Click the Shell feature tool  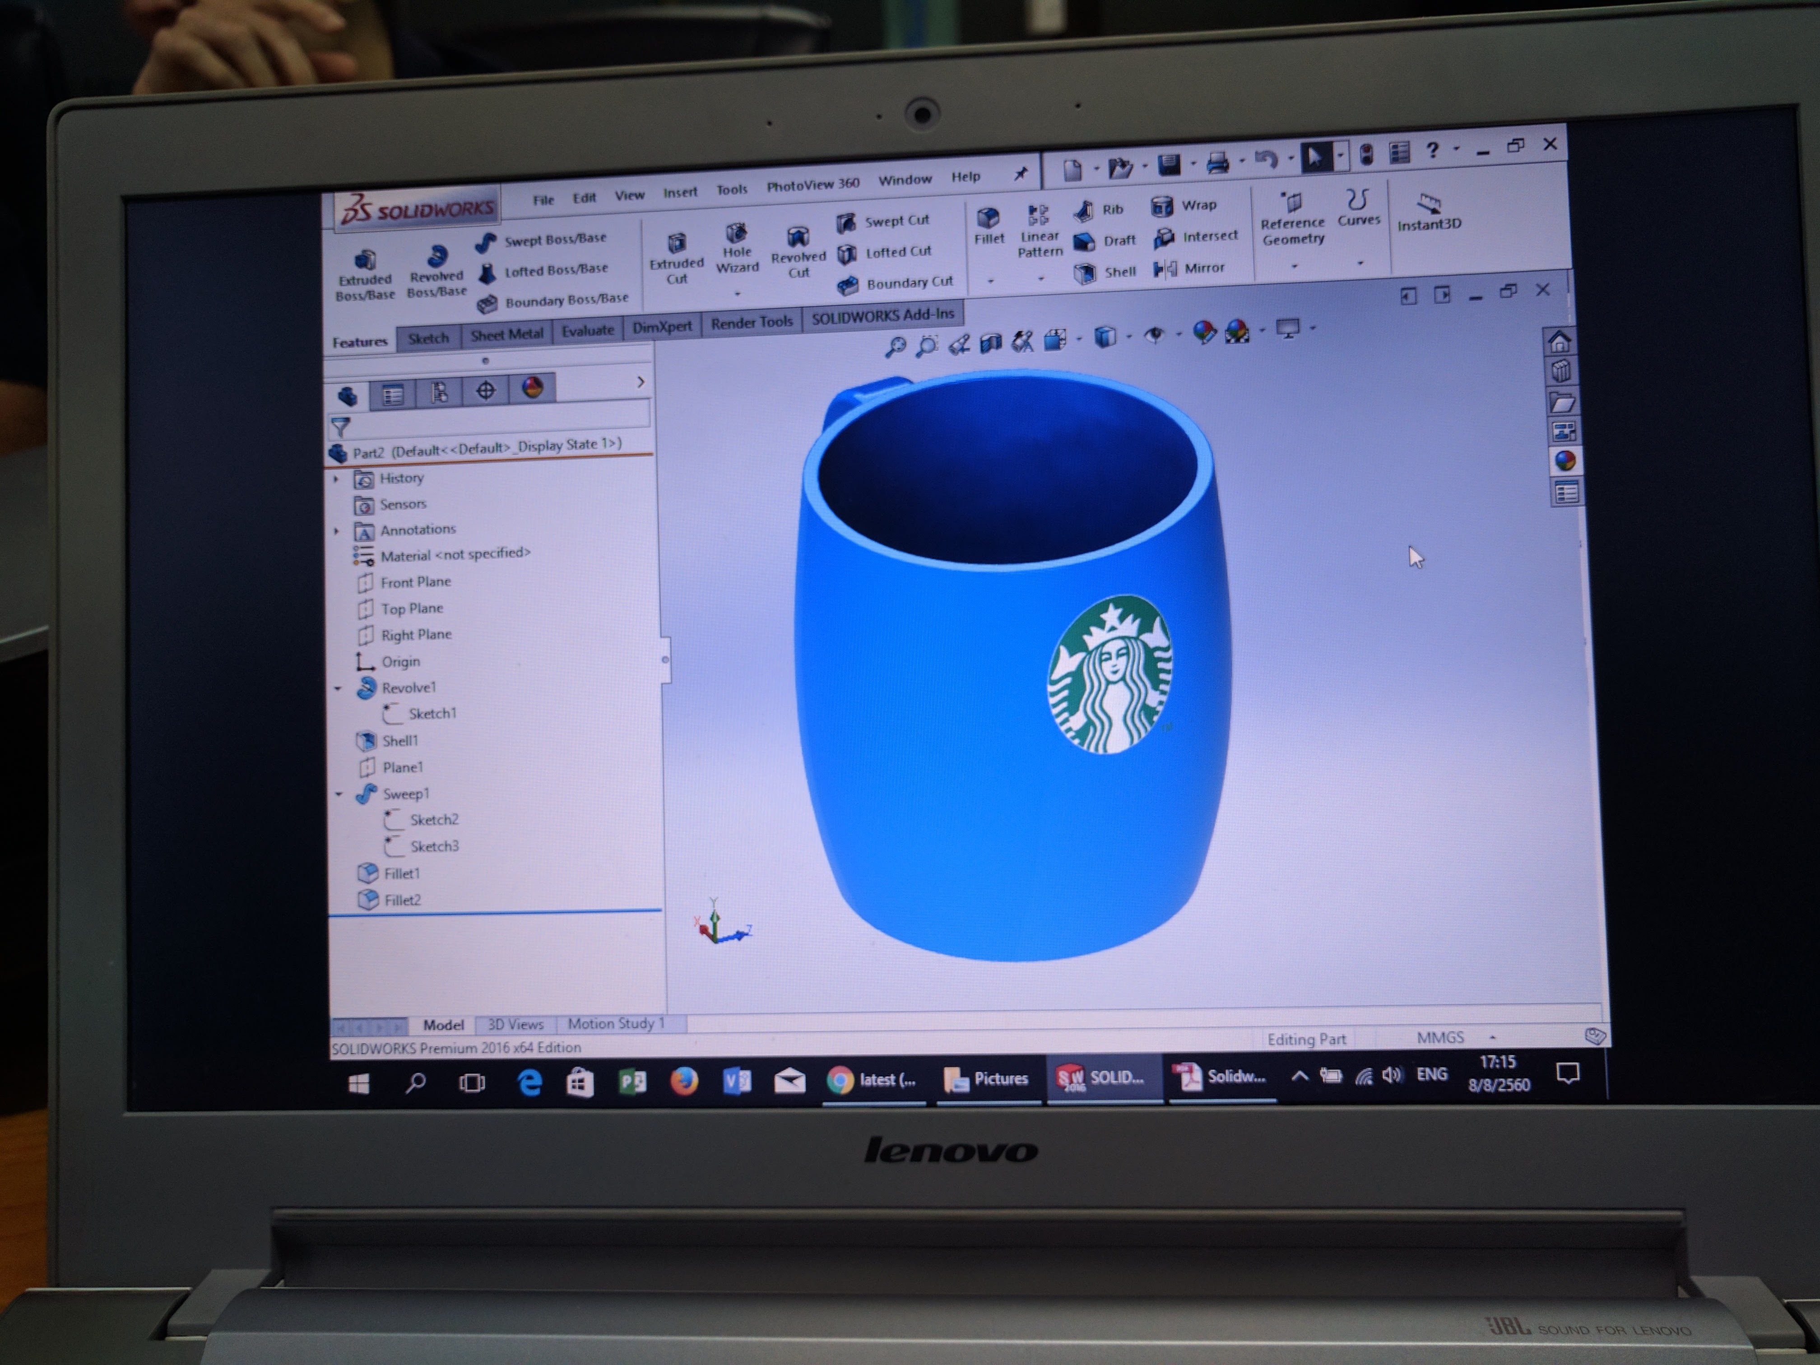click(1105, 272)
